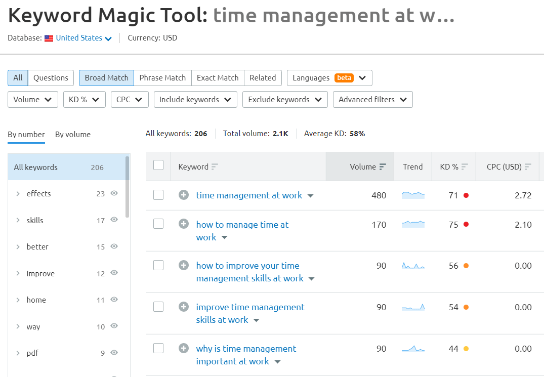Switch to the Questions tab
Viewport: 544px width, 377px height.
pos(51,77)
